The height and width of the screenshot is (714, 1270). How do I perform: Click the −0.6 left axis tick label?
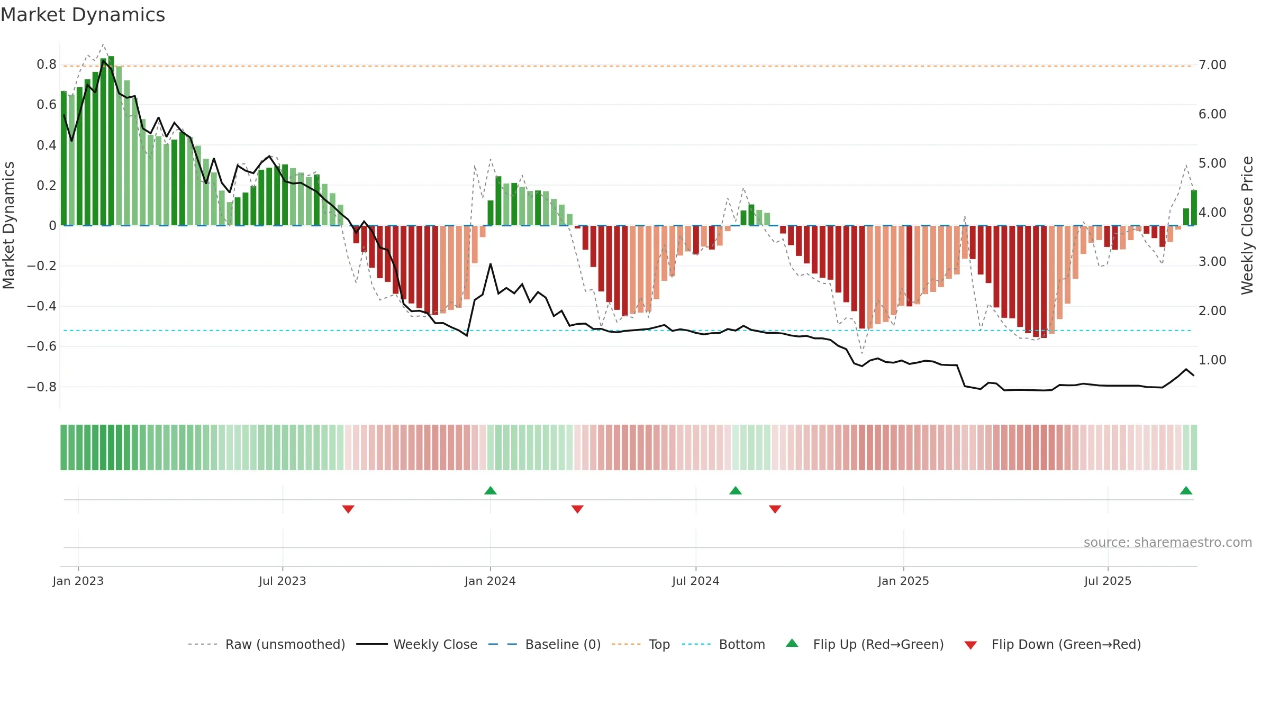coord(42,346)
